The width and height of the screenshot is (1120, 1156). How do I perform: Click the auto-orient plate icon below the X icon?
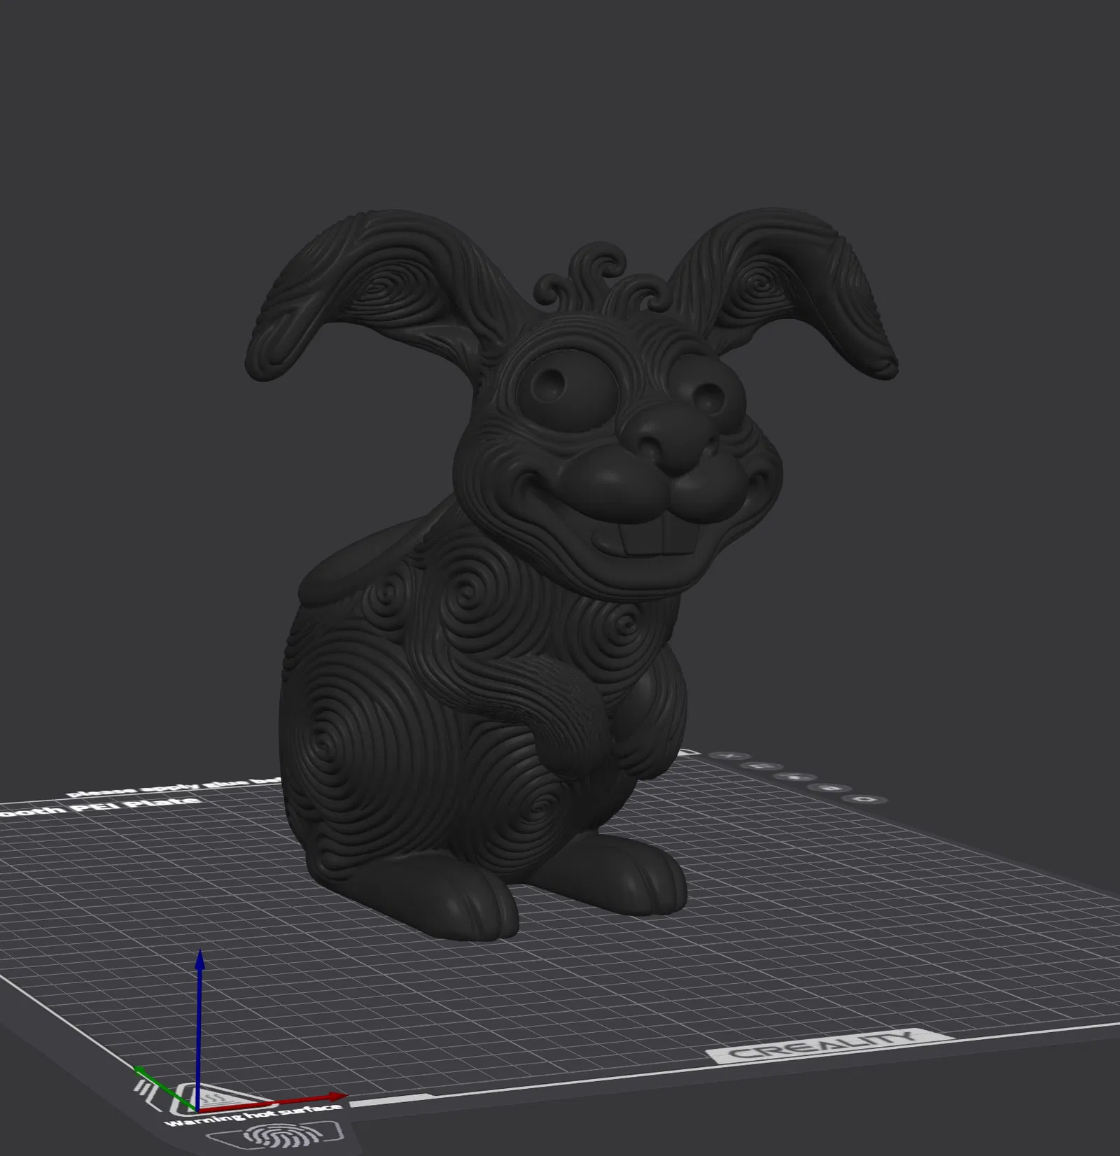(x=763, y=766)
